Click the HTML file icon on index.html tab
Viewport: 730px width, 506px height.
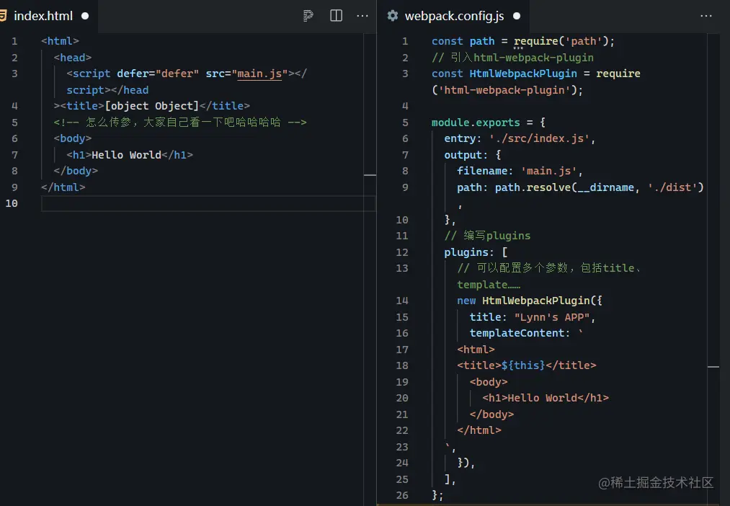pos(3,16)
